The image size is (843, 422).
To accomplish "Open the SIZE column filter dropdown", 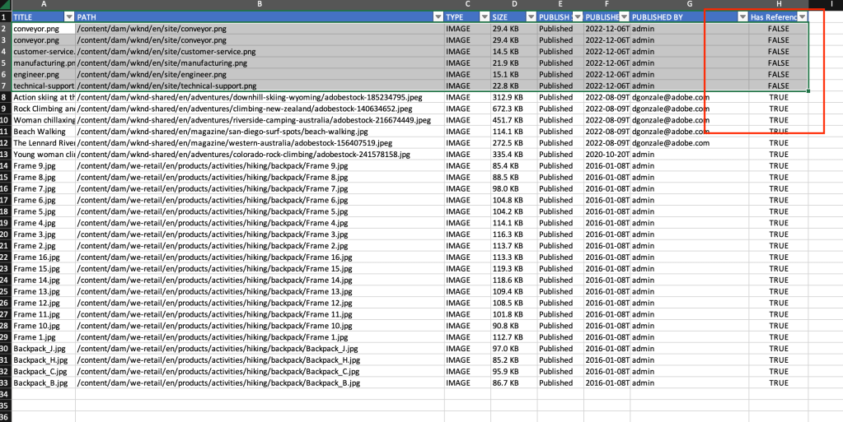I will tap(529, 17).
